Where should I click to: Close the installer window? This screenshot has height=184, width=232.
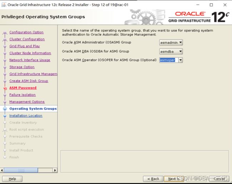[x=225, y=5]
